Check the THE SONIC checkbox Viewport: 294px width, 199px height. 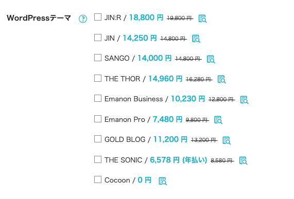click(x=98, y=159)
